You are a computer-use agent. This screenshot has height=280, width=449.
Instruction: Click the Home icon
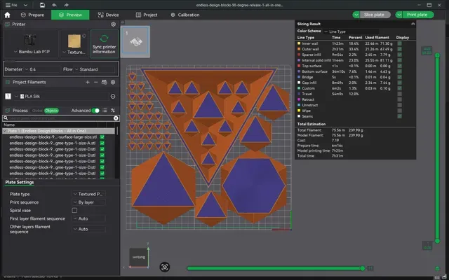coord(8,15)
